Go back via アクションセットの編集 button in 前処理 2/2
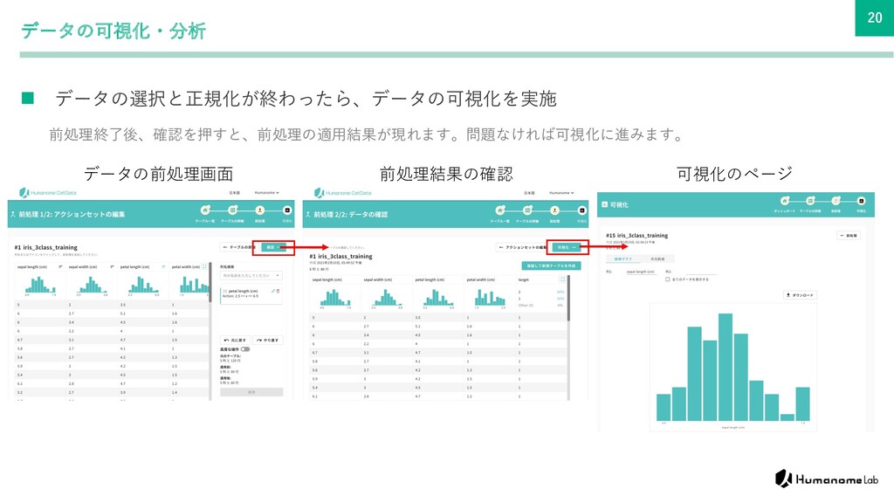894x503 pixels. pyautogui.click(x=523, y=247)
